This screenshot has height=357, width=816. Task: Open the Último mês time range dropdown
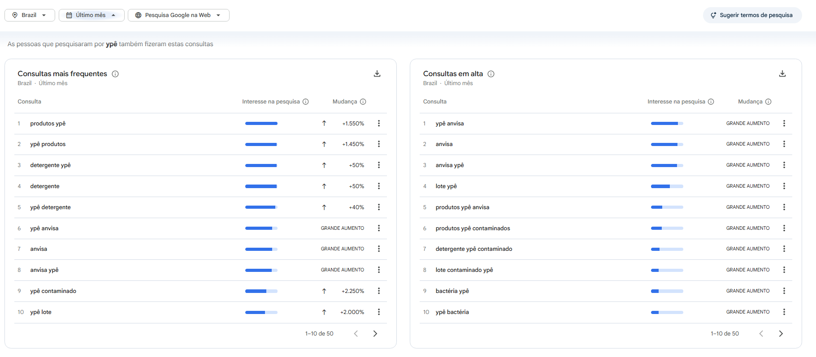coord(91,15)
